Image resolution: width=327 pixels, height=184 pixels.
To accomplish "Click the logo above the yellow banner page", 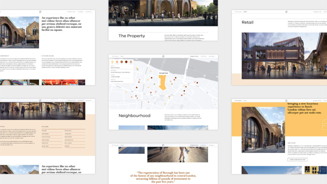I will (x=286, y=101).
